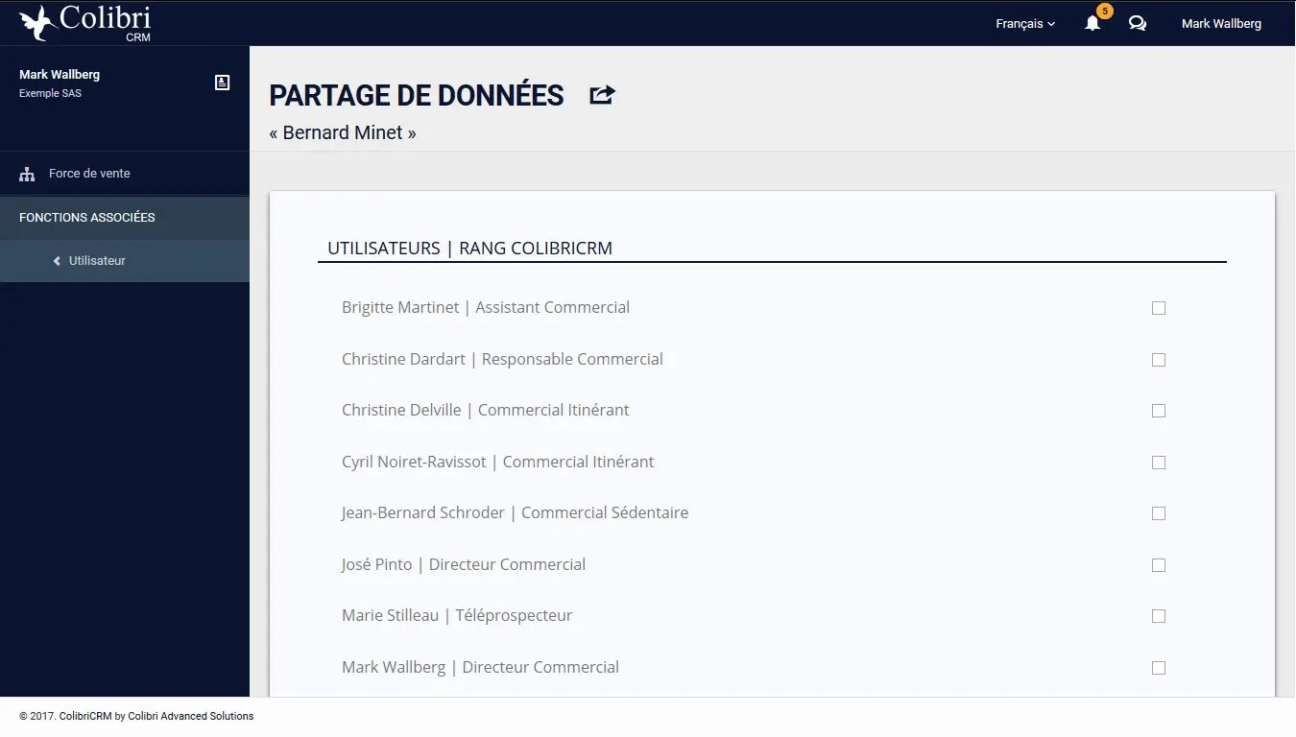Click the Force de vente hierarchy icon

click(27, 175)
